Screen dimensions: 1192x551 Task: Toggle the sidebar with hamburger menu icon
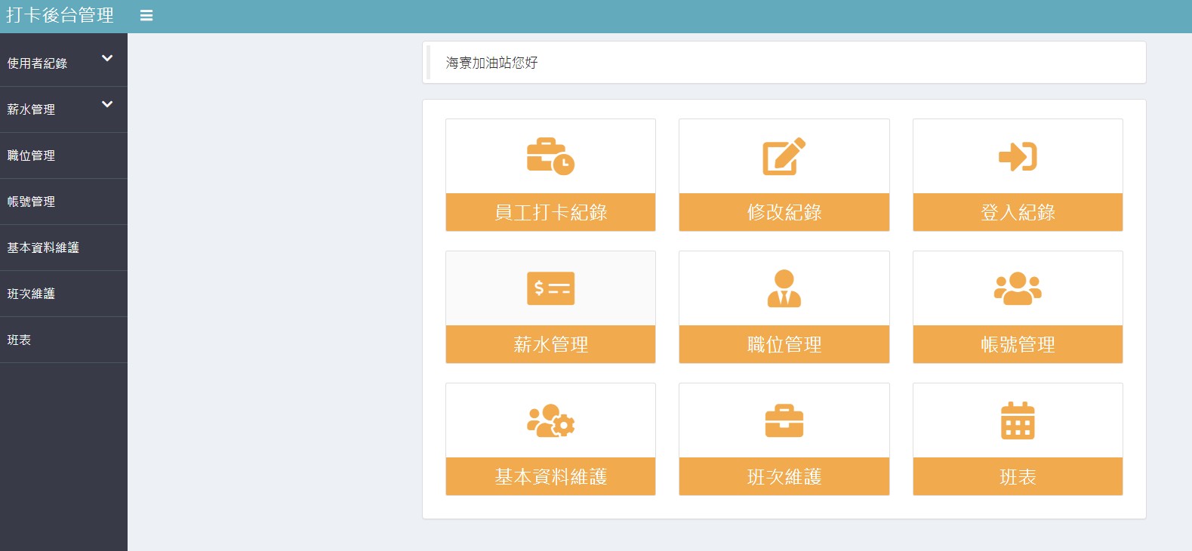point(146,16)
